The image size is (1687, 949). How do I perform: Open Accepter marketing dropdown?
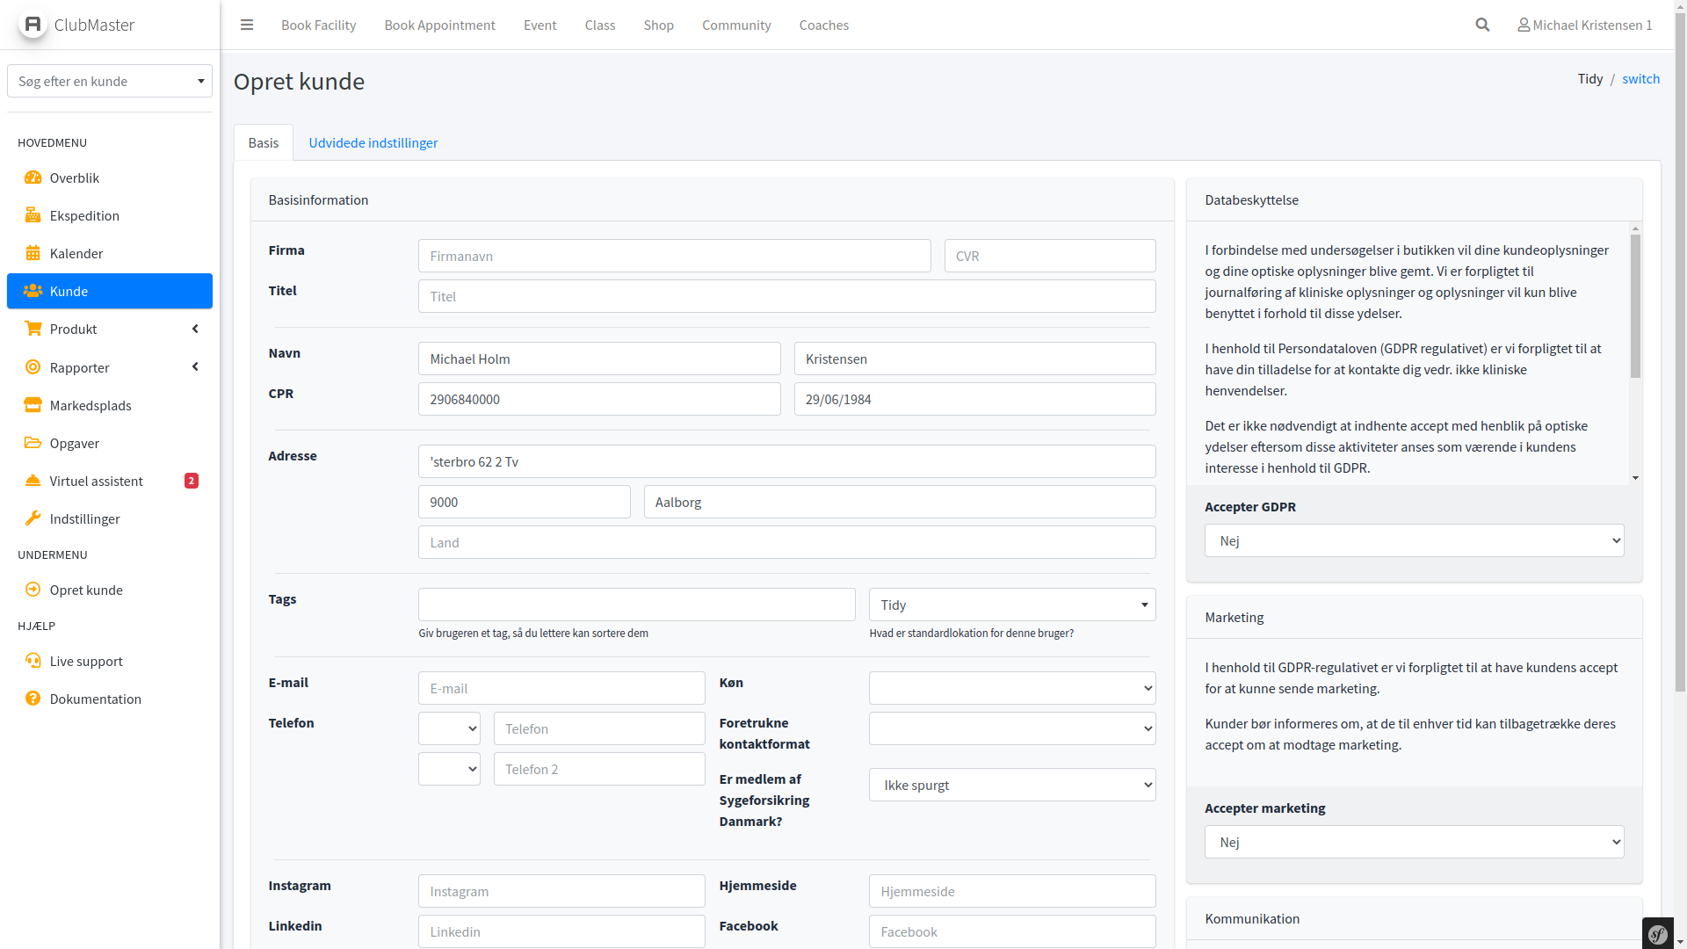click(x=1414, y=842)
